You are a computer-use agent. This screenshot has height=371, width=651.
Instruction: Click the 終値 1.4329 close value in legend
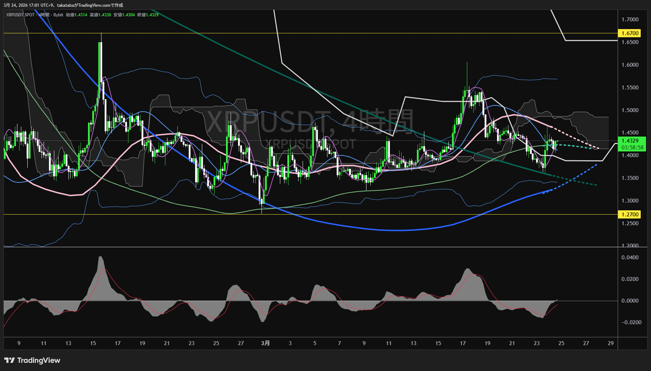pos(148,15)
